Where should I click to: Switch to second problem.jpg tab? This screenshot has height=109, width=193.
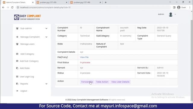[x=85, y=2]
